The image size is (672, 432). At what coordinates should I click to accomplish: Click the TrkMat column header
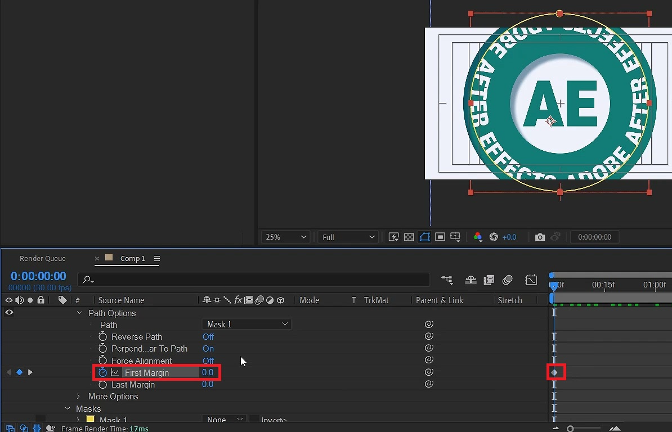(377, 300)
